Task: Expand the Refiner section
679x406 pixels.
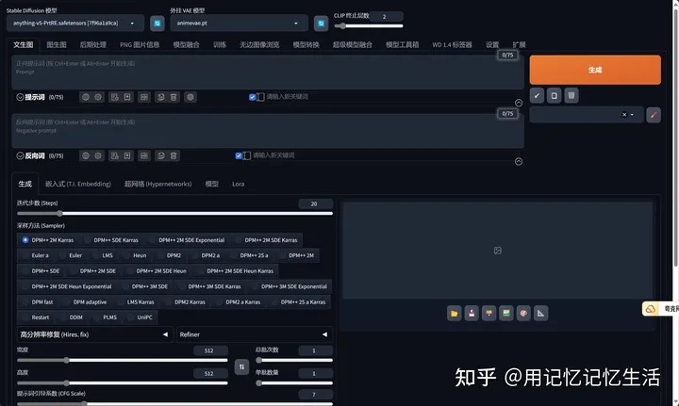Action: pyautogui.click(x=255, y=333)
